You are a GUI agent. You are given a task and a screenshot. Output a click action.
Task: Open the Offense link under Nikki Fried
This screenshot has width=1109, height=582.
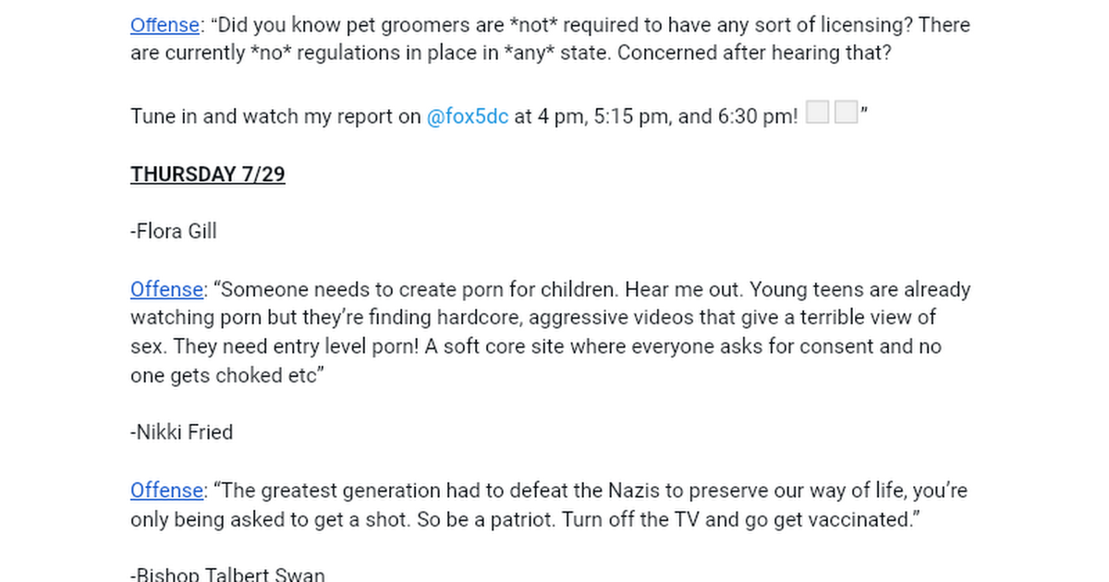point(166,491)
